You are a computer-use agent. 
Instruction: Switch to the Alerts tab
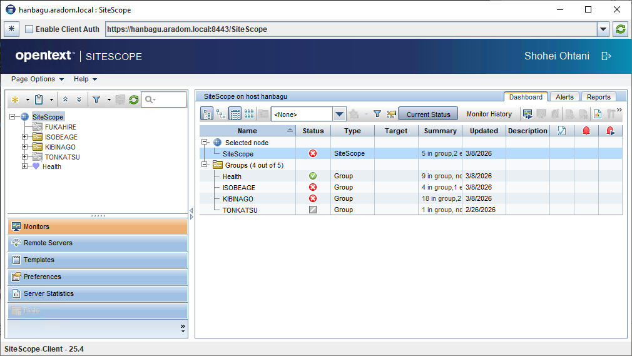[x=564, y=97]
